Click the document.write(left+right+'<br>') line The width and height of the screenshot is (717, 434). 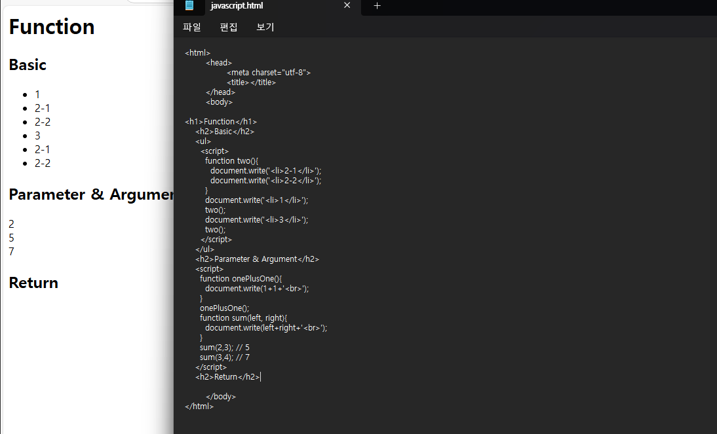coord(266,328)
